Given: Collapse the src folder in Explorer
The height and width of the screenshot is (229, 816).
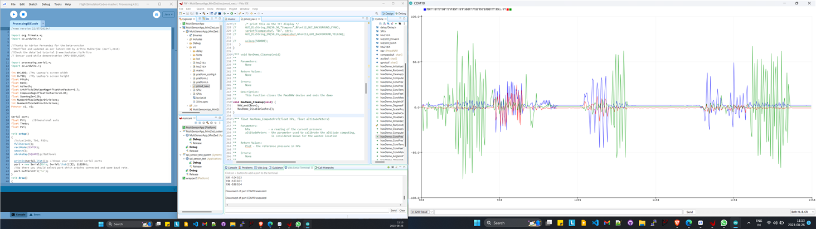Looking at the screenshot, I should tap(188, 47).
